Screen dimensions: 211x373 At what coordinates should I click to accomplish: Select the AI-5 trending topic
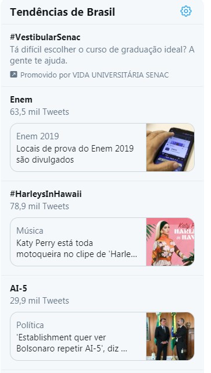(19, 288)
